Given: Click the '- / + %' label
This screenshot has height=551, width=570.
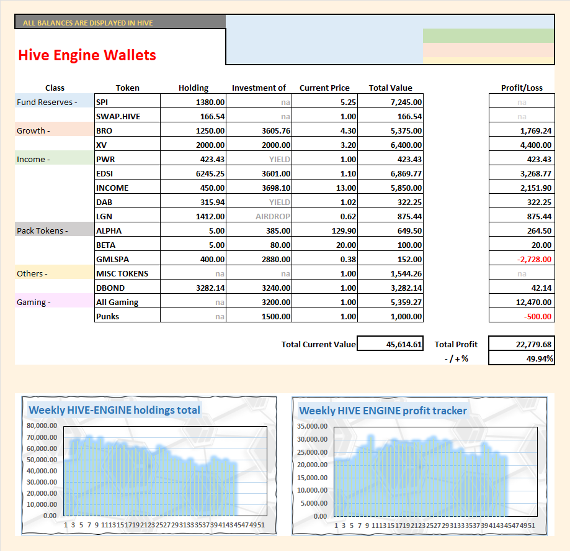Looking at the screenshot, I should pyautogui.click(x=456, y=358).
